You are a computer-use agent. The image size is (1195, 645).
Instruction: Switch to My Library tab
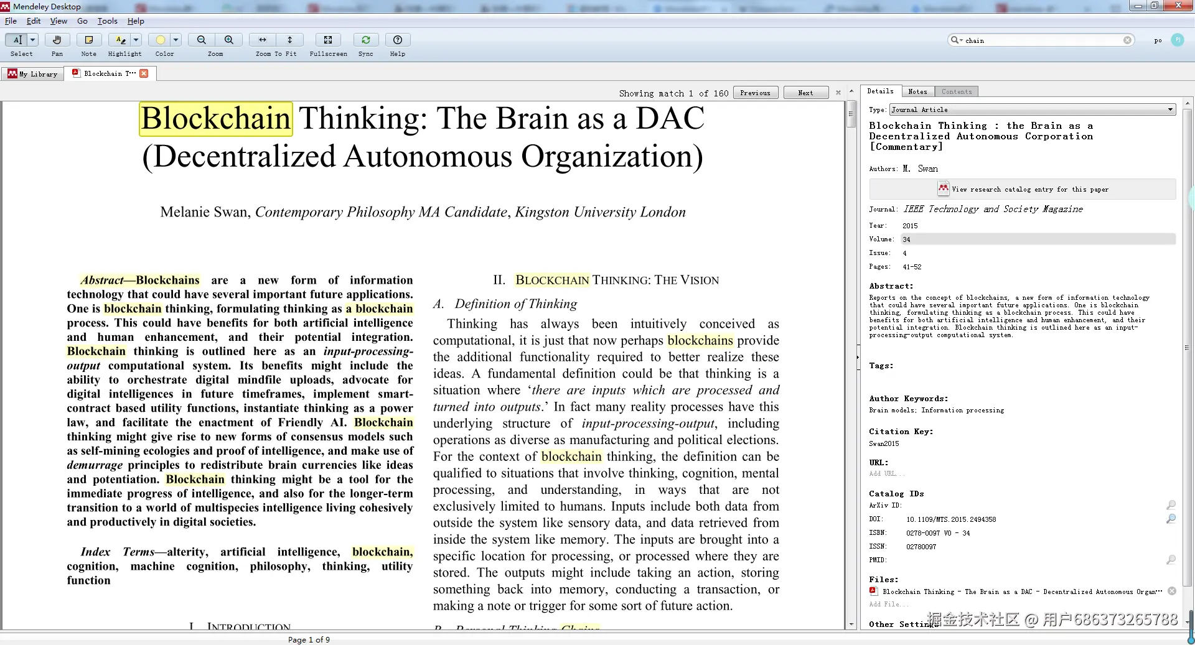pyautogui.click(x=33, y=74)
